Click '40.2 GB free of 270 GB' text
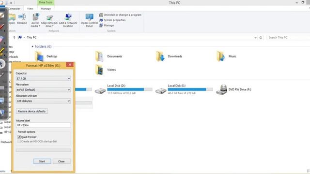 click(x=182, y=93)
